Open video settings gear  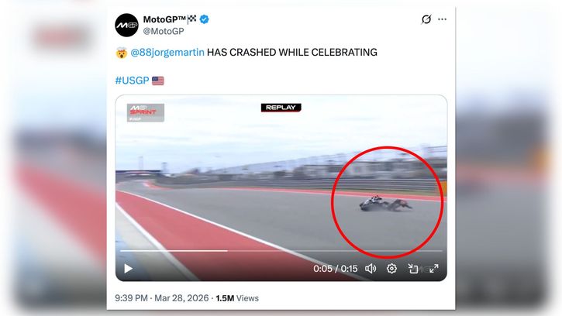392,269
